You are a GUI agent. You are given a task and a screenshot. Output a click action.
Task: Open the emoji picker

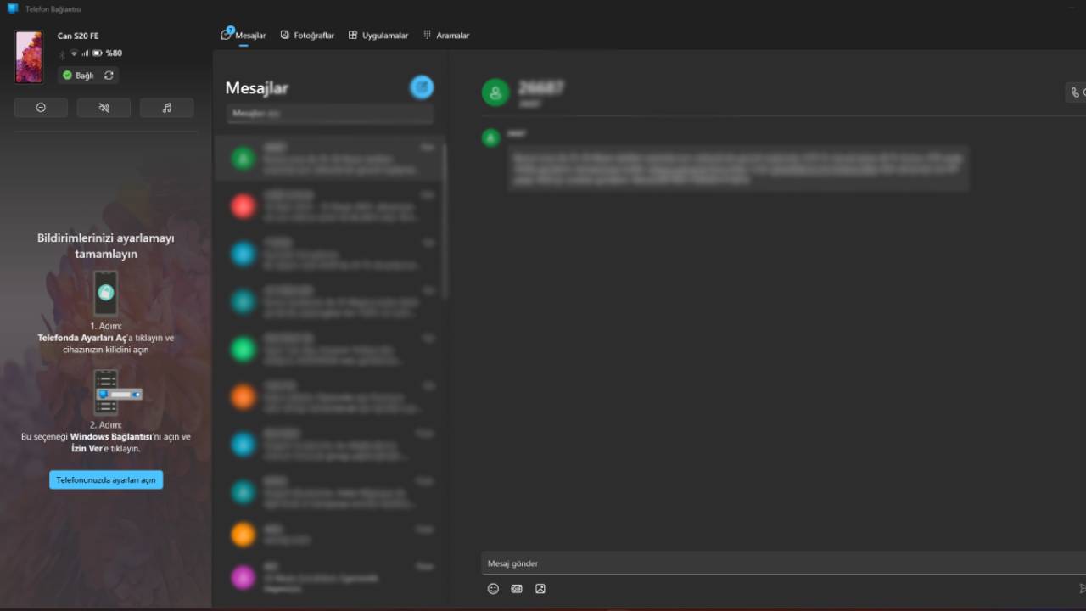click(x=493, y=588)
